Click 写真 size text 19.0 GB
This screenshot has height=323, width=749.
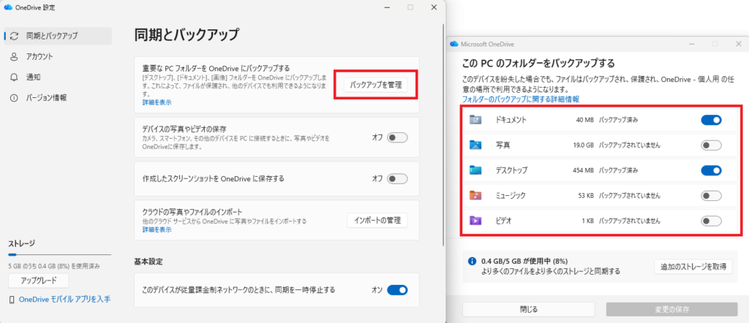coord(583,145)
